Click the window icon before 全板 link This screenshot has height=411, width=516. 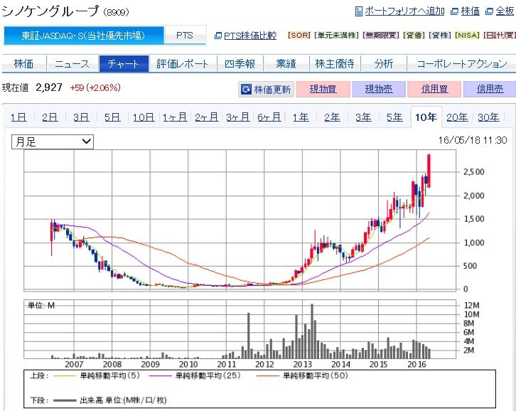coord(489,11)
